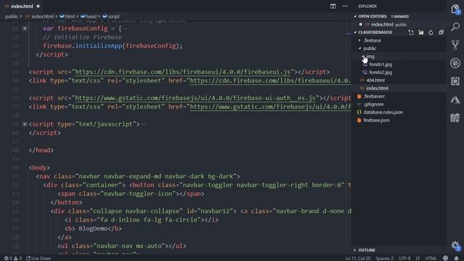Follow cdn.firebase.com stylesheet href link
464x261 pixels.
(270, 80)
